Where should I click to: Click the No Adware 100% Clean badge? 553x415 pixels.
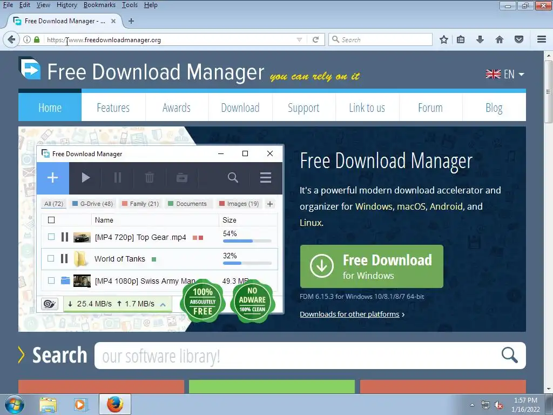click(252, 301)
